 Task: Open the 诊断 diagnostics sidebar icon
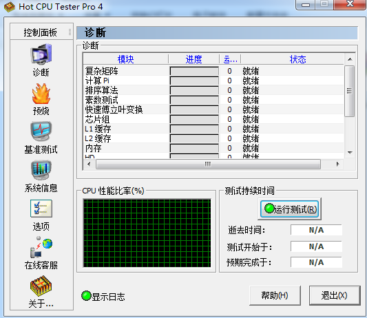[41, 54]
